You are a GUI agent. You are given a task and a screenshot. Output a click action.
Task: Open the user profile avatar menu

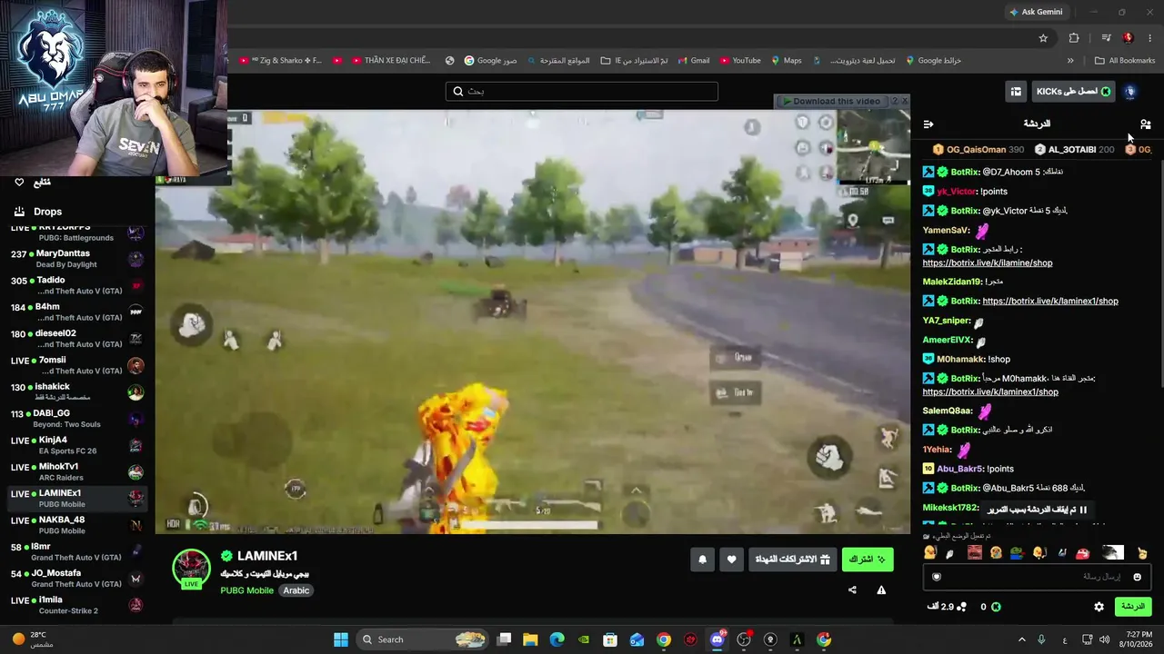[x=1130, y=92]
